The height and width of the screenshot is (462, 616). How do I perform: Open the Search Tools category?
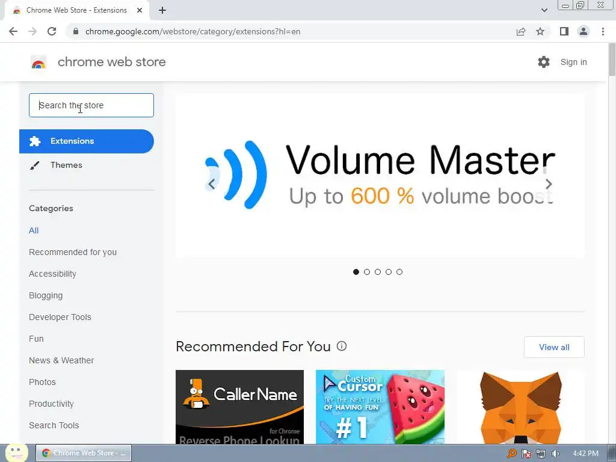54,425
